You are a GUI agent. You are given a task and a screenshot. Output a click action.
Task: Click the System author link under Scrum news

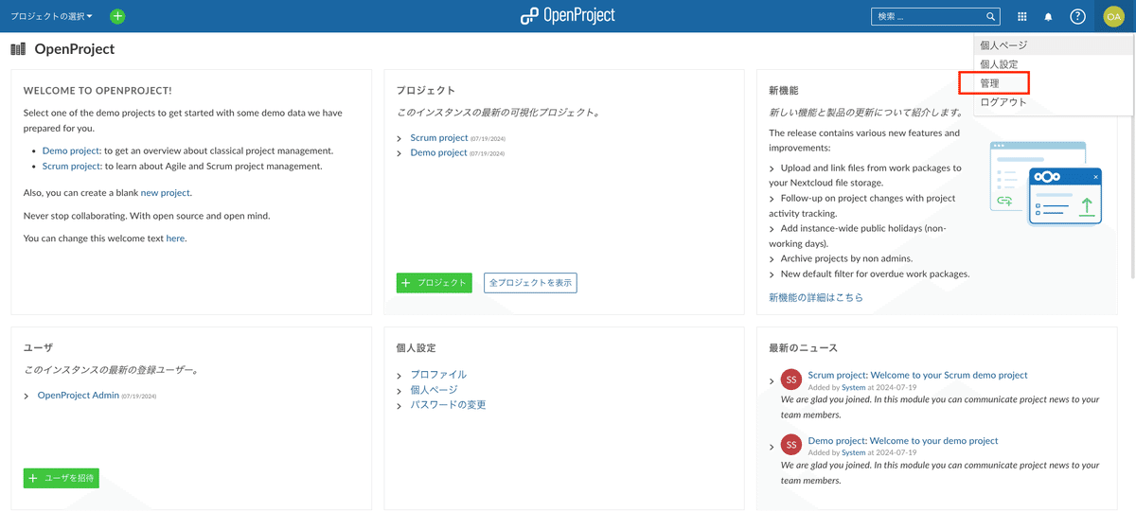click(854, 387)
